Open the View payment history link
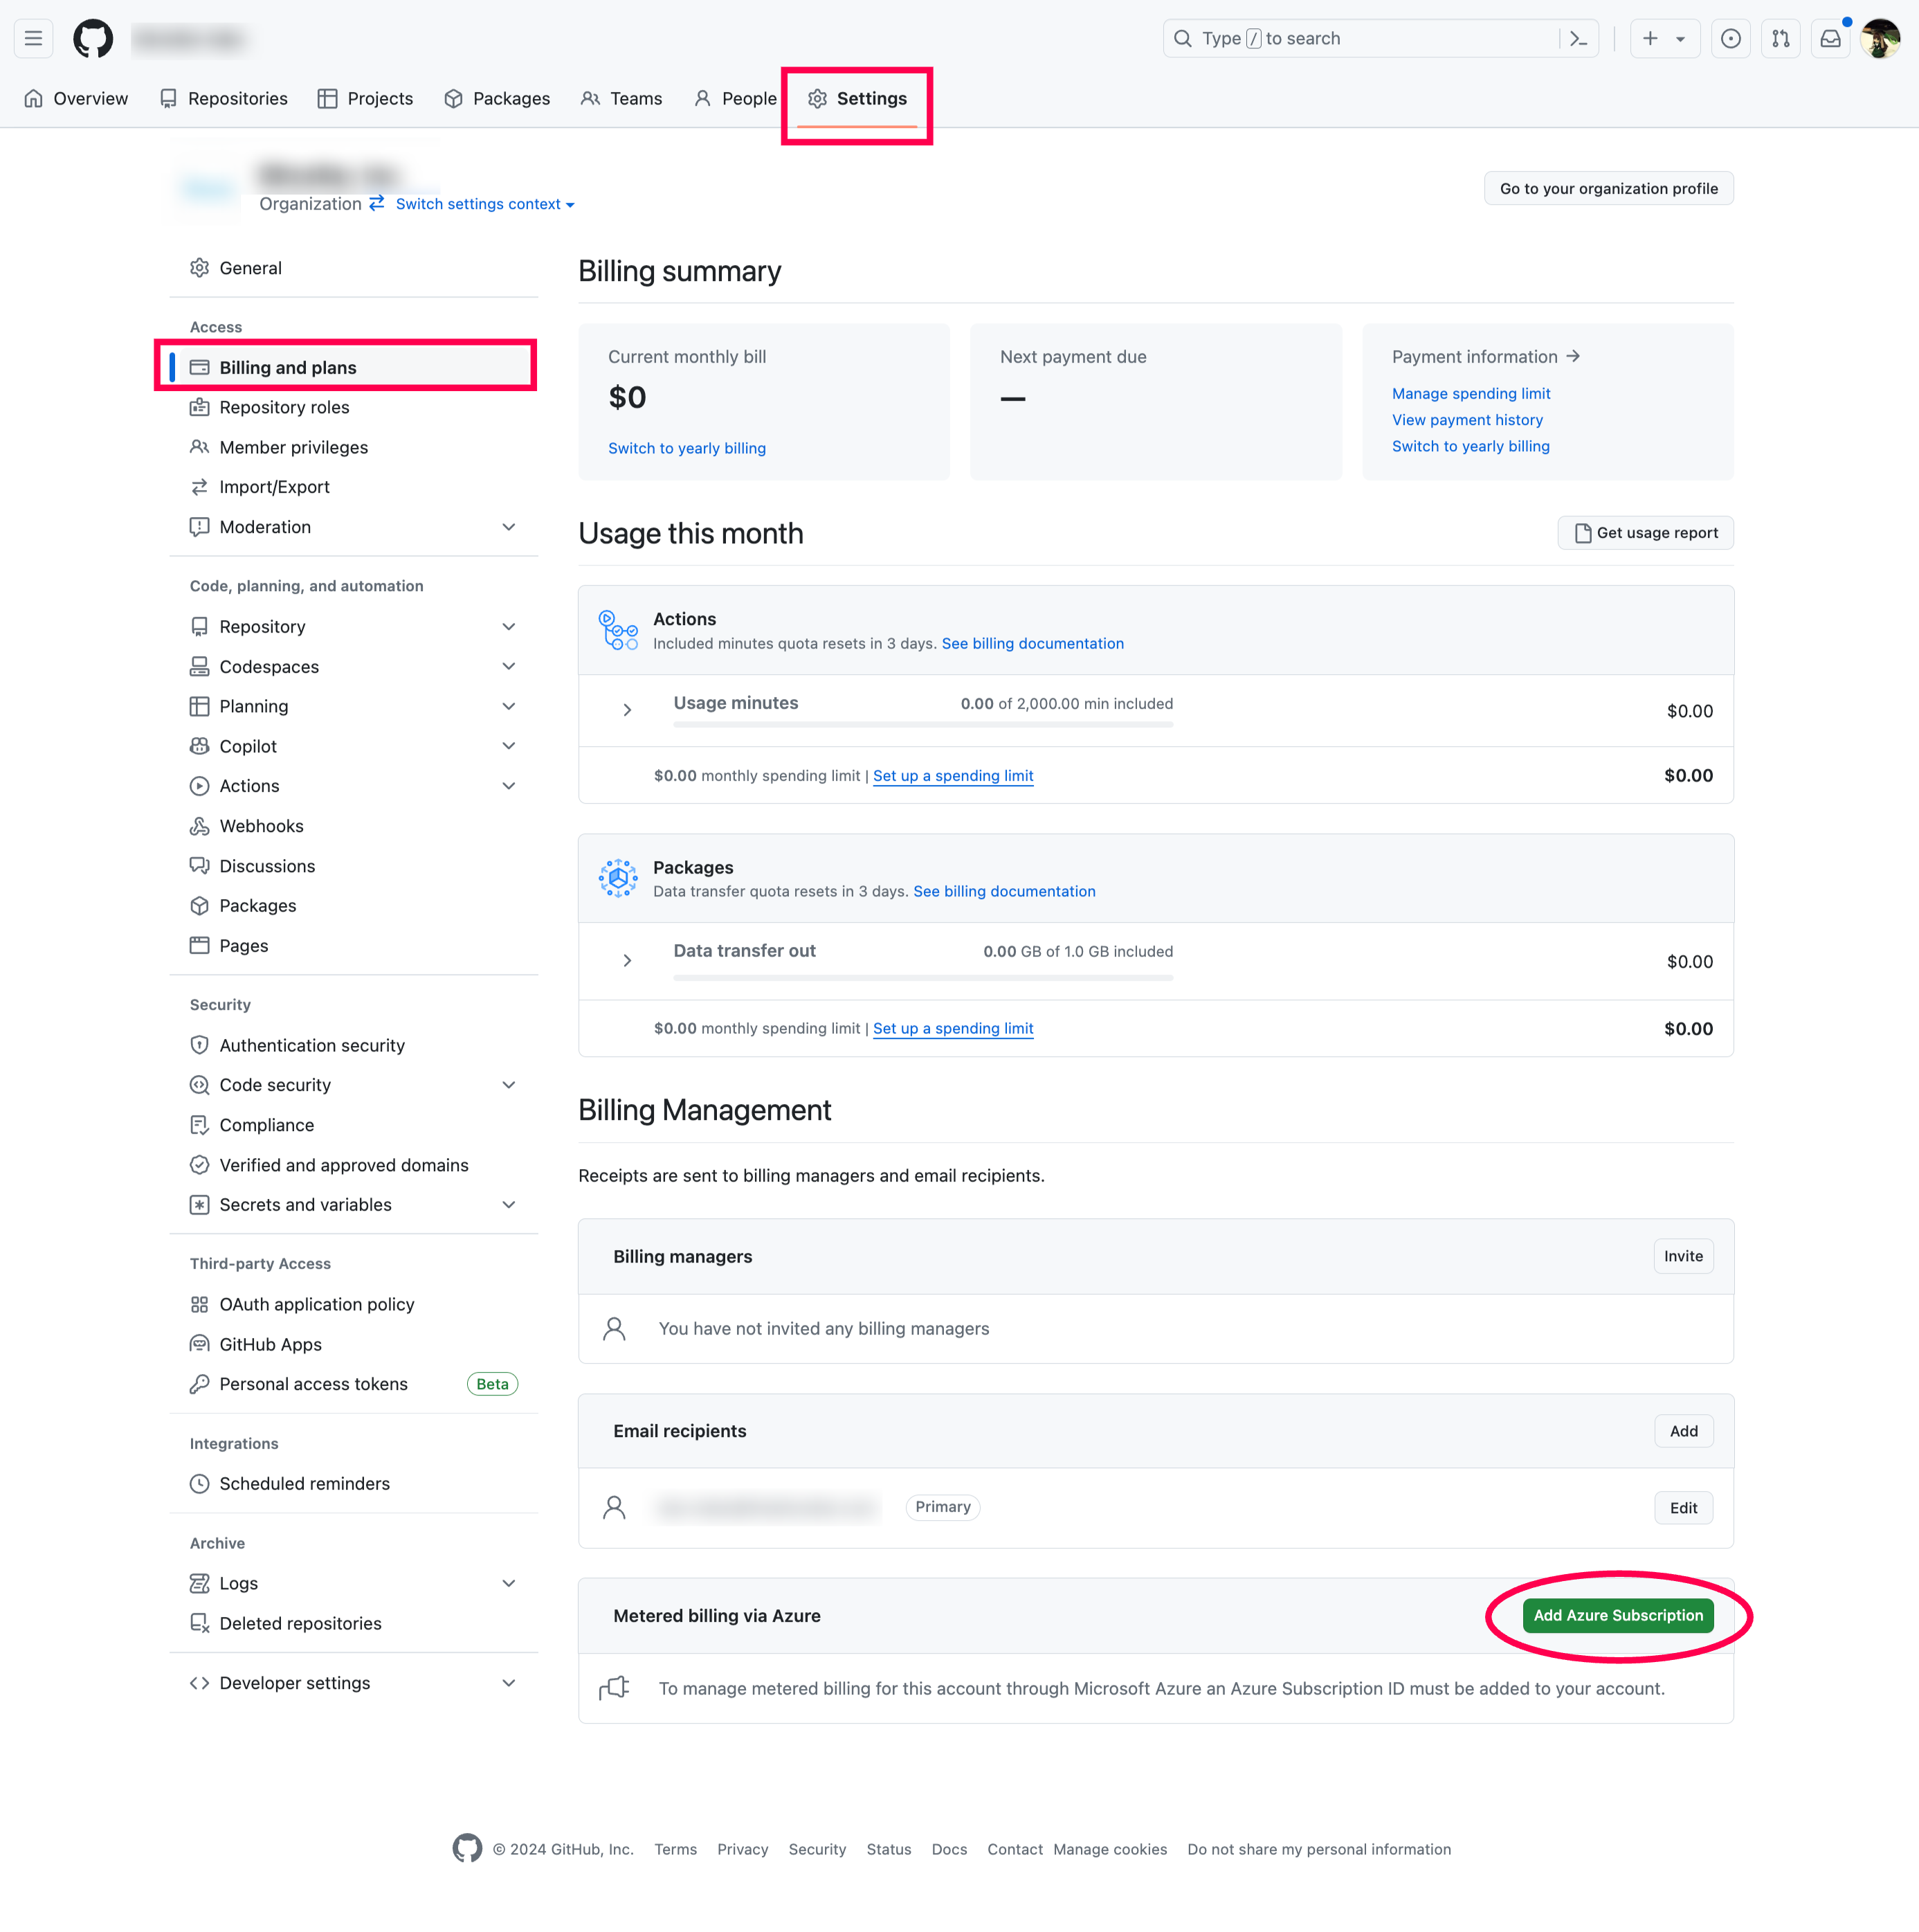This screenshot has width=1919, height=1932. 1467,420
